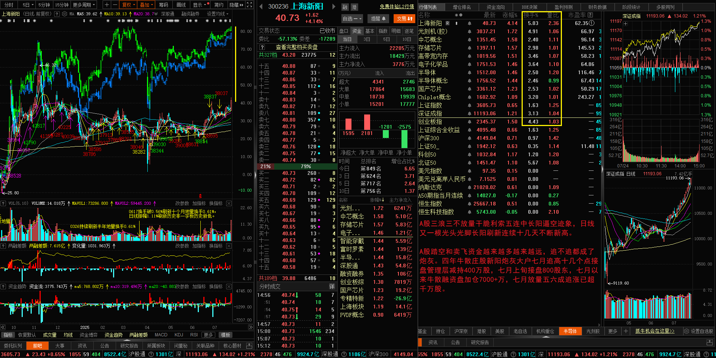Open MA indicator settings gear icon

[65, 14]
